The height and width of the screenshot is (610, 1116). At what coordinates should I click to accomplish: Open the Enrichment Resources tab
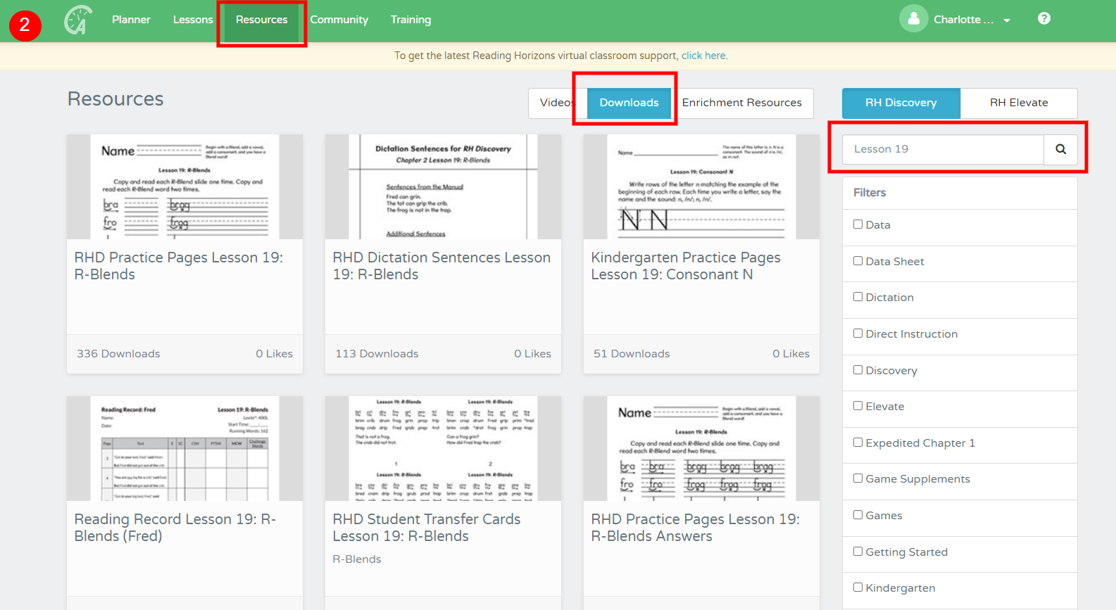741,103
